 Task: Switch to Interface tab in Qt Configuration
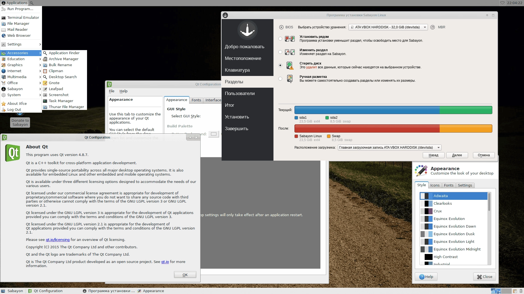coord(213,100)
